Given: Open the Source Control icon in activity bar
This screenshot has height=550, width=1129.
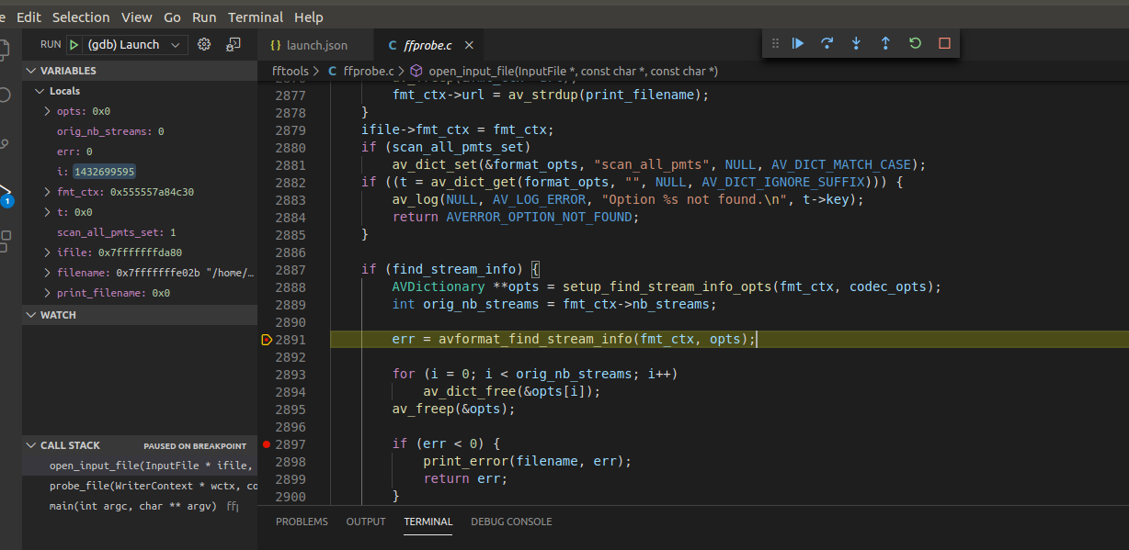Looking at the screenshot, I should coord(5,143).
